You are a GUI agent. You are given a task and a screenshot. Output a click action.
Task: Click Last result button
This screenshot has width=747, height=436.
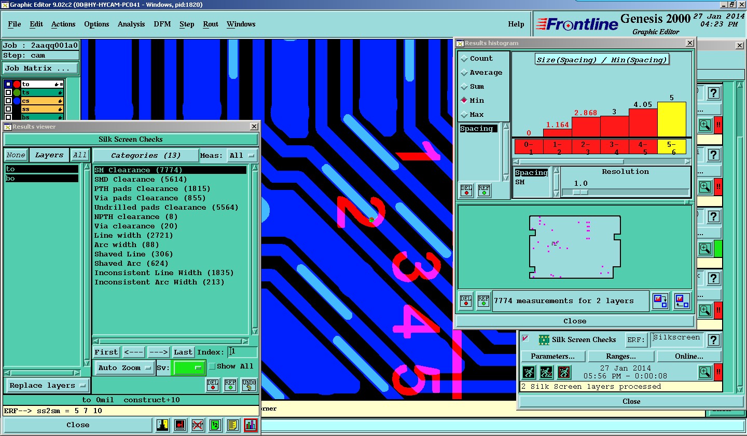click(183, 352)
